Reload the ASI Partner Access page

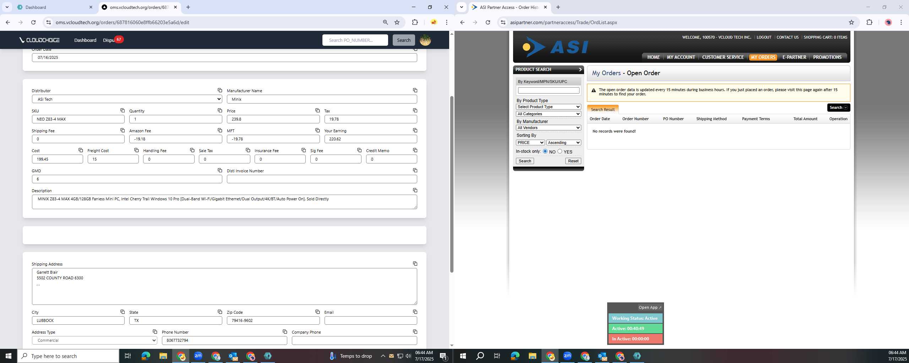tap(488, 22)
